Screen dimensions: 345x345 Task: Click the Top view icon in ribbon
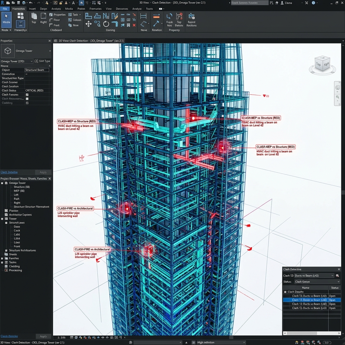pos(34,18)
